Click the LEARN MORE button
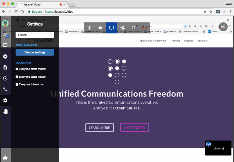 coord(99,128)
